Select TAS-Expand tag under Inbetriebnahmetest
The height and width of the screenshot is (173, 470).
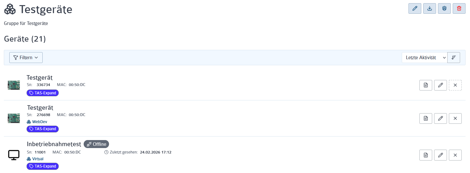pos(43,166)
